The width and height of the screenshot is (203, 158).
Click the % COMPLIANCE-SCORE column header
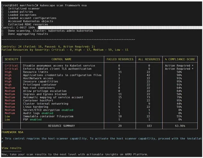click(180, 59)
